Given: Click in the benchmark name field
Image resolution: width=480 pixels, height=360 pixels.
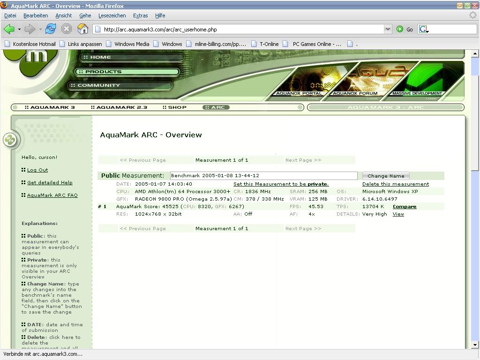Looking at the screenshot, I should (x=263, y=176).
